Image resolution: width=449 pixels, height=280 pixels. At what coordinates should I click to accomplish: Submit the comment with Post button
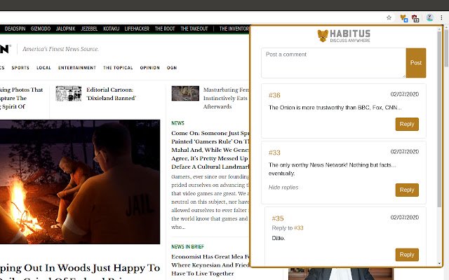coord(416,63)
